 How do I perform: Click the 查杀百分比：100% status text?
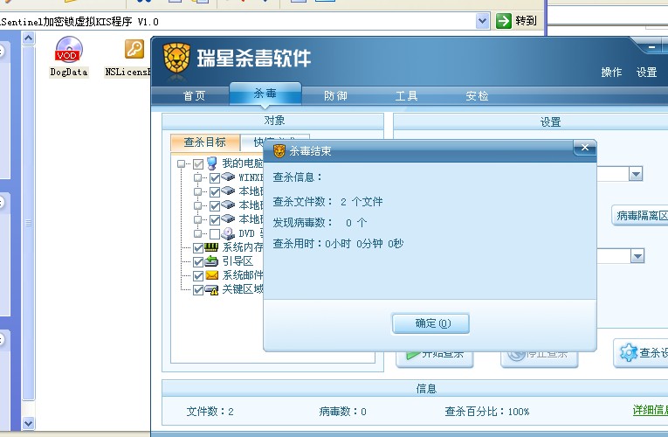point(487,412)
